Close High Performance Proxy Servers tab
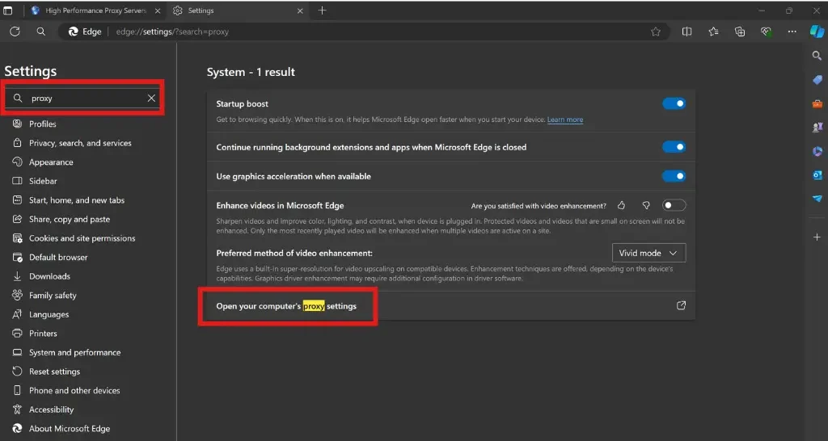 158,10
